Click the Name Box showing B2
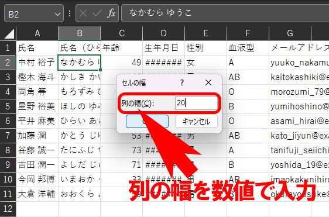The width and height of the screenshot is (329, 217). coord(34,13)
